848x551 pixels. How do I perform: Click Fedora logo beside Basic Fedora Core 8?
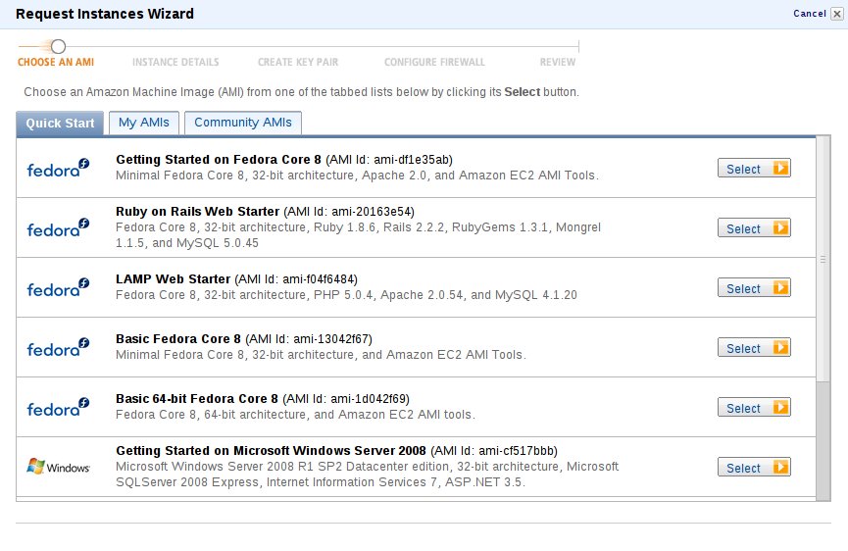click(58, 348)
